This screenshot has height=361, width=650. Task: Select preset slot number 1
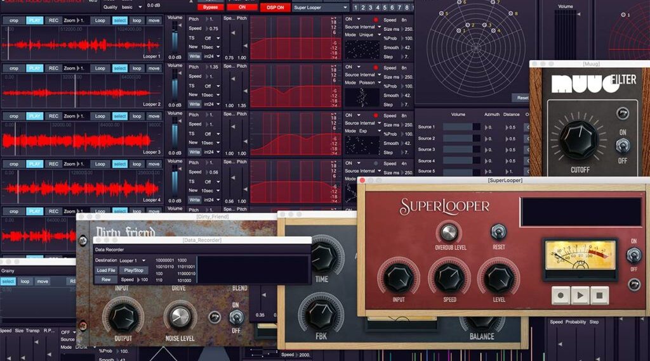[x=355, y=8]
